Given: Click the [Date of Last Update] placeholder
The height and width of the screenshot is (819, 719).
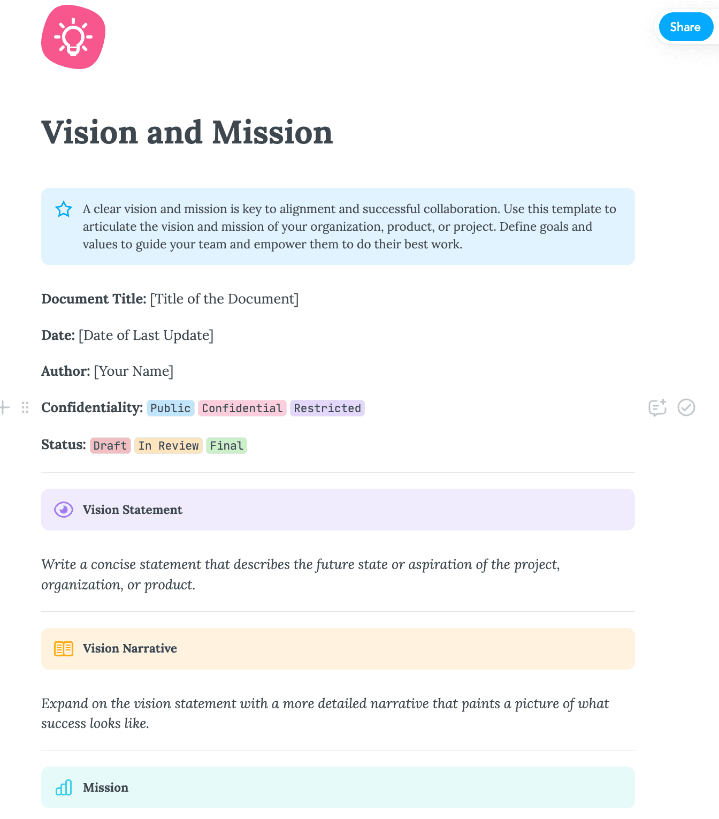Looking at the screenshot, I should tap(146, 335).
